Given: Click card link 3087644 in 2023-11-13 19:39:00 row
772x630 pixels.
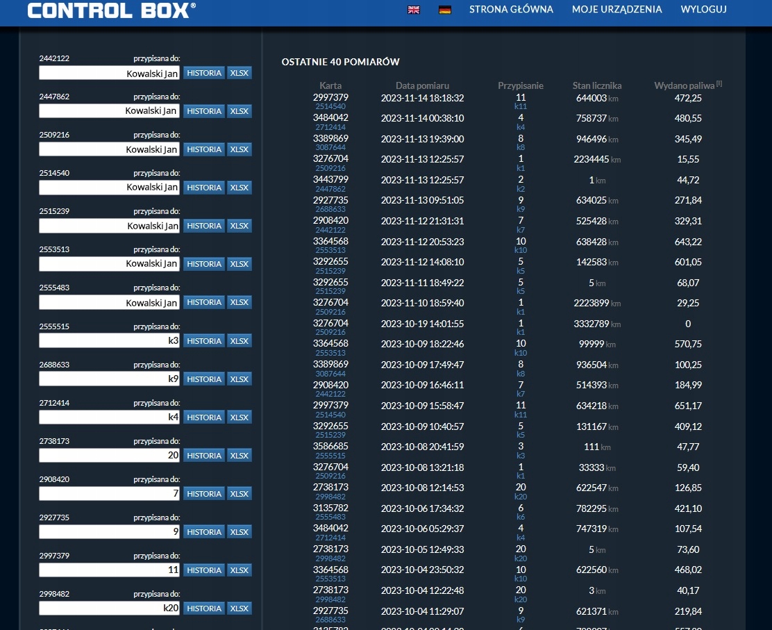Looking at the screenshot, I should [x=330, y=148].
